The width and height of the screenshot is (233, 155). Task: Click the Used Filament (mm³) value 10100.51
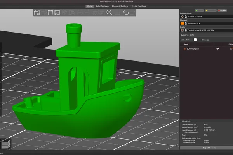point(207,127)
